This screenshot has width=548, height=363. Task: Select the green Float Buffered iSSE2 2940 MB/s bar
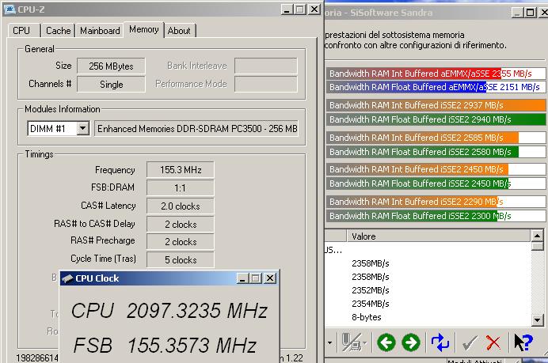436,119
